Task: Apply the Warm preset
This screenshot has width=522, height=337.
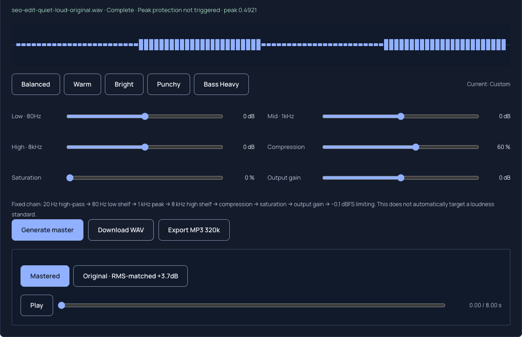Action: pos(82,84)
